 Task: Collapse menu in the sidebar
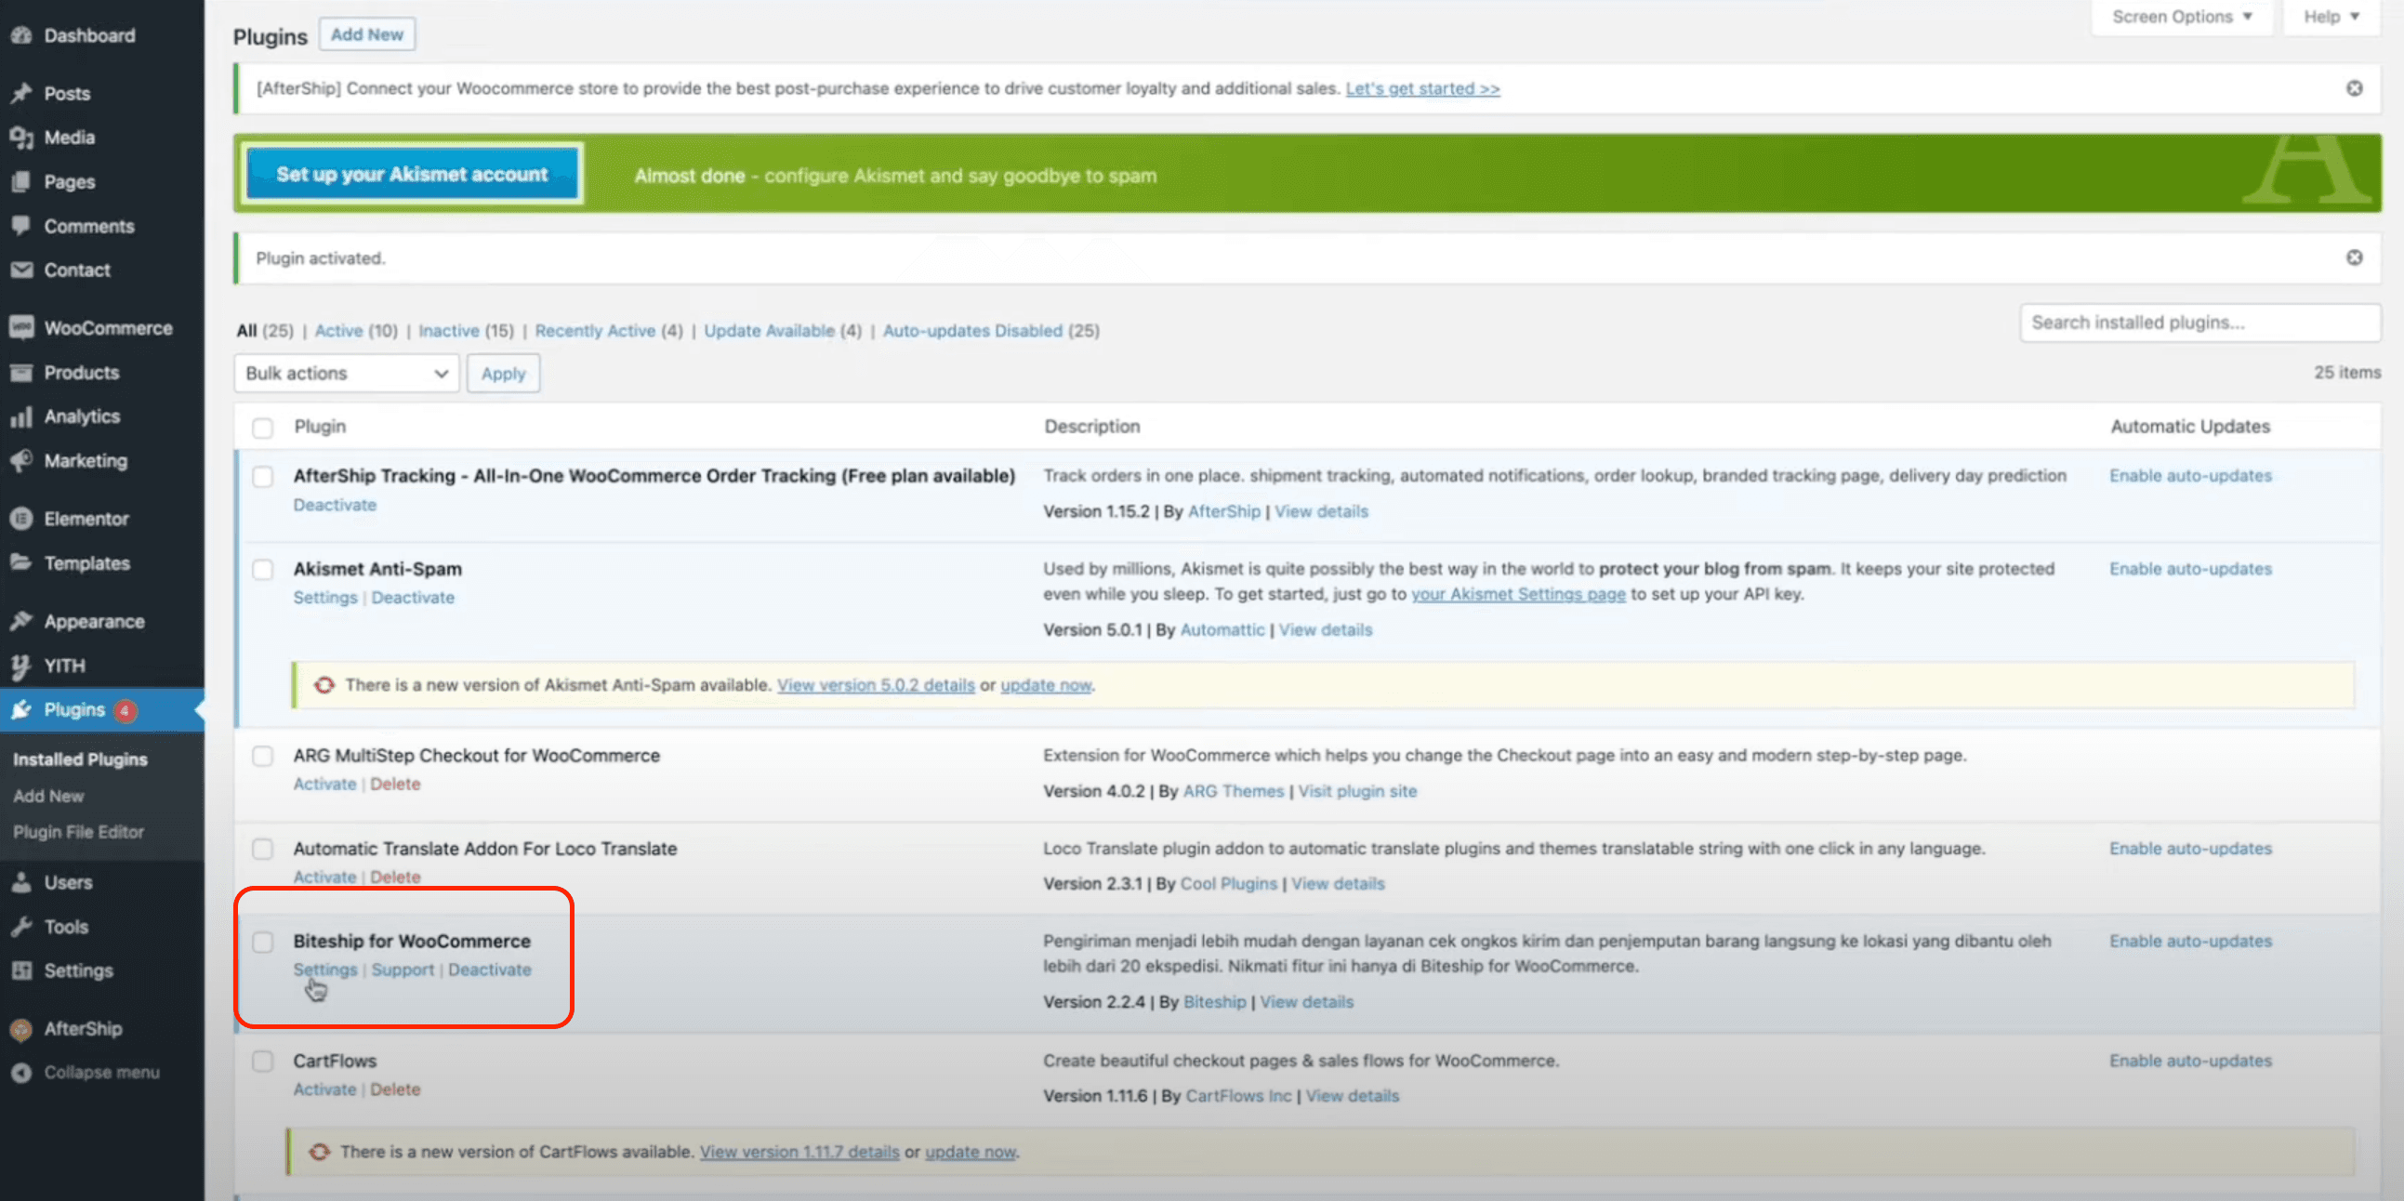coord(86,1072)
